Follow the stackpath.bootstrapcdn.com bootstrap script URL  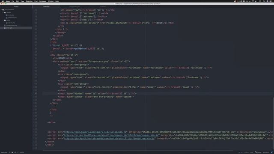coord(109,139)
